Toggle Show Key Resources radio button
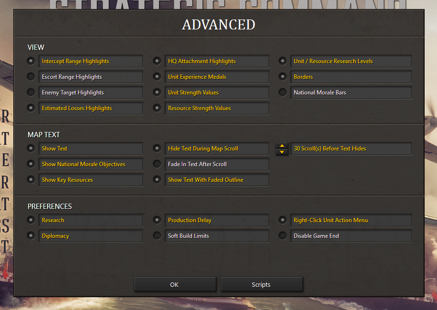Viewport: 437px width, 310px height. 30,179
